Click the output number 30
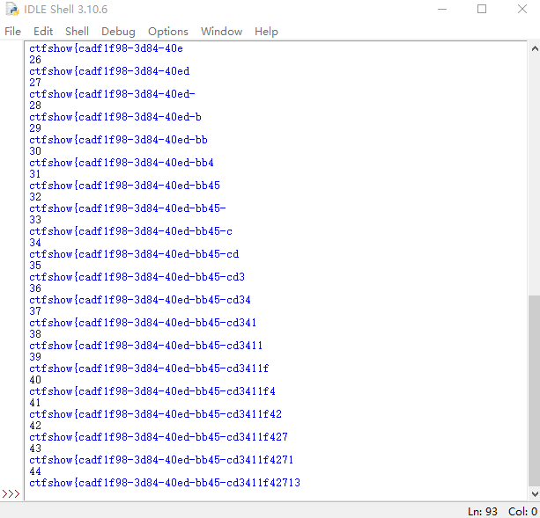540x518 pixels. click(35, 151)
